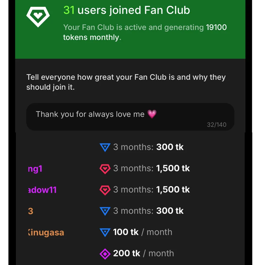Select ng1's "3 months: 1,500 tk" subscription
The width and height of the screenshot is (265, 265).
coord(151,169)
